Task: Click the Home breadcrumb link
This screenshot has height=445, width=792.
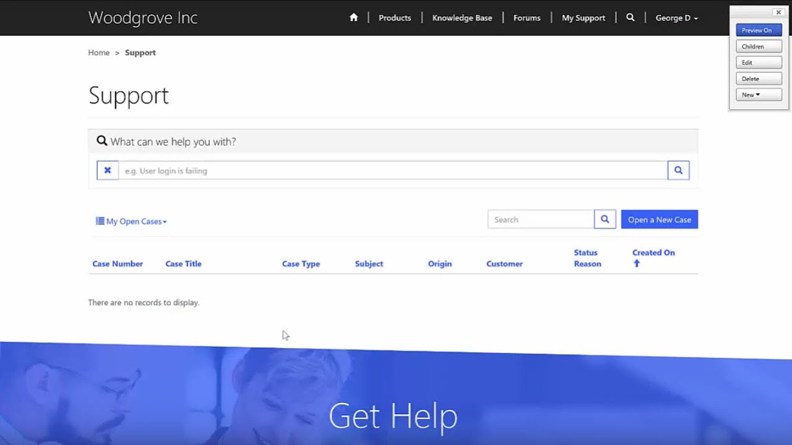Action: 99,53
